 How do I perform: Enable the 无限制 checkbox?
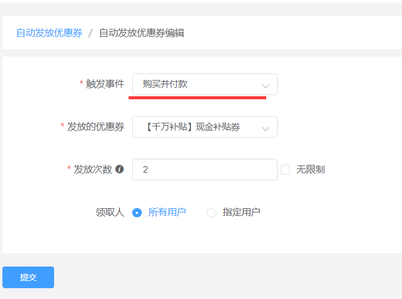click(285, 170)
